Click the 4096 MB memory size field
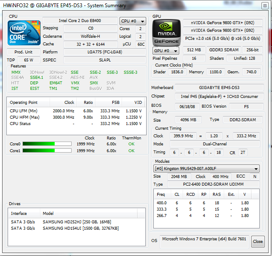 (188, 120)
